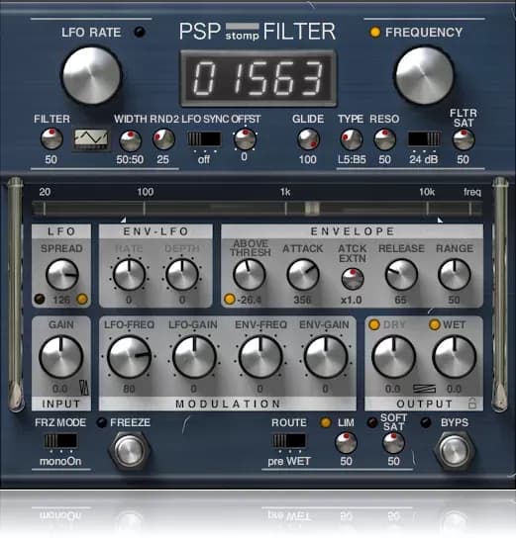Adjust the ABOVE THRESH knob

pos(250,275)
